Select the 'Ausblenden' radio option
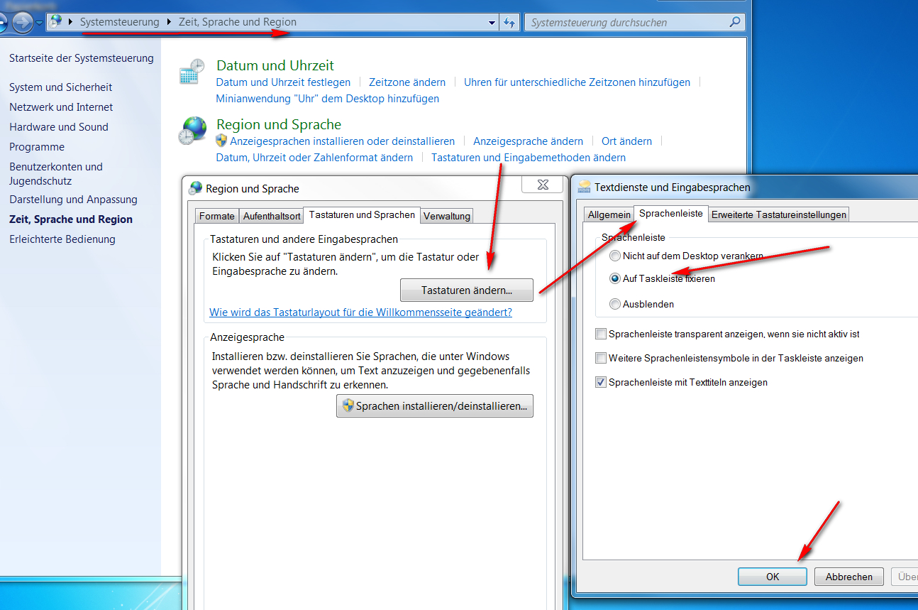 615,304
